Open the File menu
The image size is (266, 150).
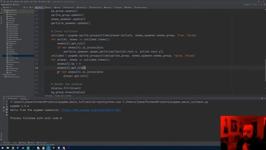(x=5, y=2)
